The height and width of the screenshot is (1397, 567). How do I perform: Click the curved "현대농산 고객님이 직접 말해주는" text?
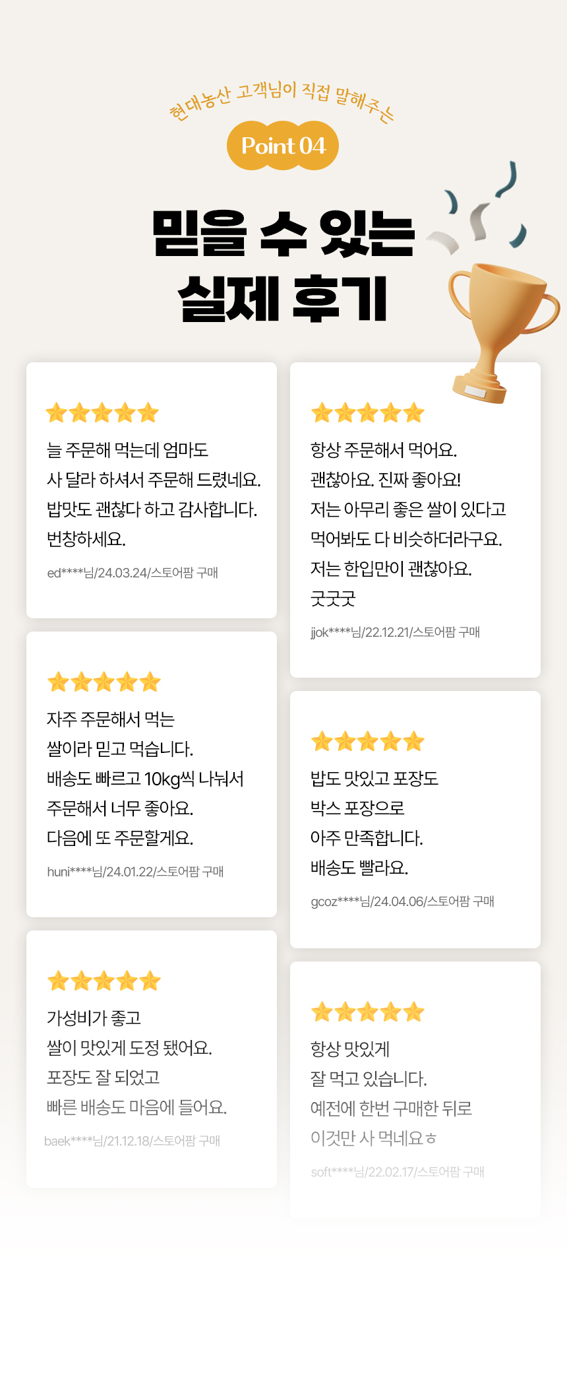pyautogui.click(x=282, y=100)
